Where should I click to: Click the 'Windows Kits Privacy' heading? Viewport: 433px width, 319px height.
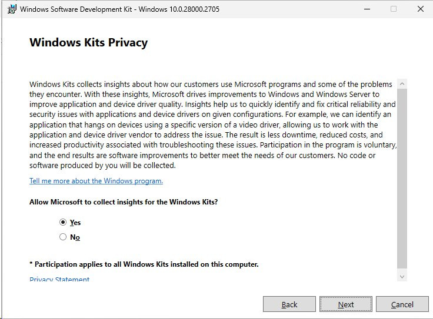click(89, 42)
